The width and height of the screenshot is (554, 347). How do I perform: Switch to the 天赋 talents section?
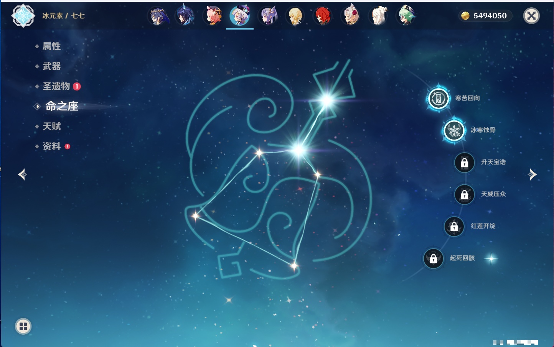point(51,126)
